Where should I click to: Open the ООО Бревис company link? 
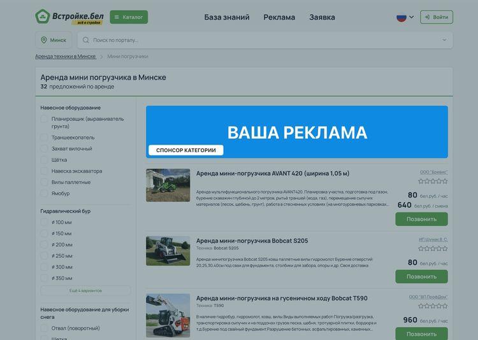[434, 172]
